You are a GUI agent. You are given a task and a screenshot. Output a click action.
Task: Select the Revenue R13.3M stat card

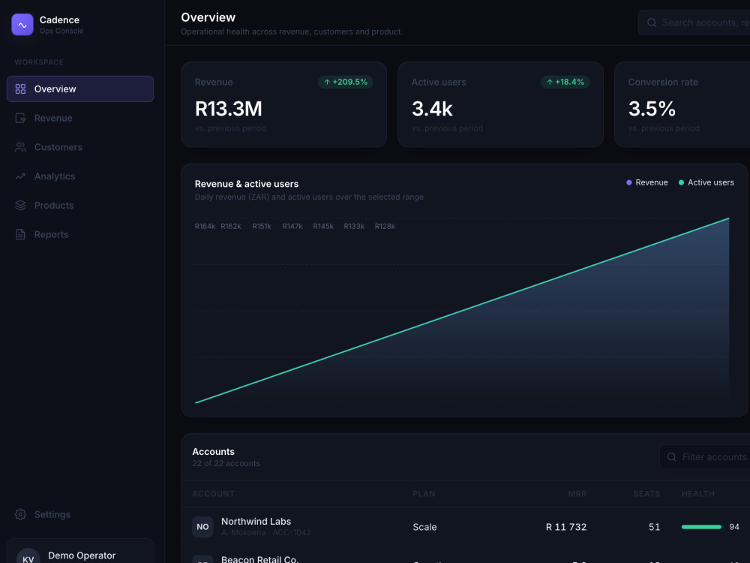(283, 104)
